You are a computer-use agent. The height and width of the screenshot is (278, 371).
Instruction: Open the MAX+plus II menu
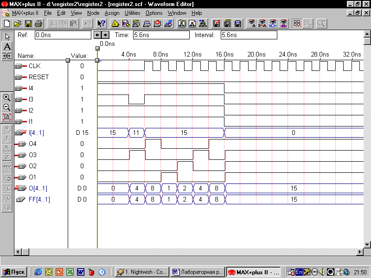point(26,13)
